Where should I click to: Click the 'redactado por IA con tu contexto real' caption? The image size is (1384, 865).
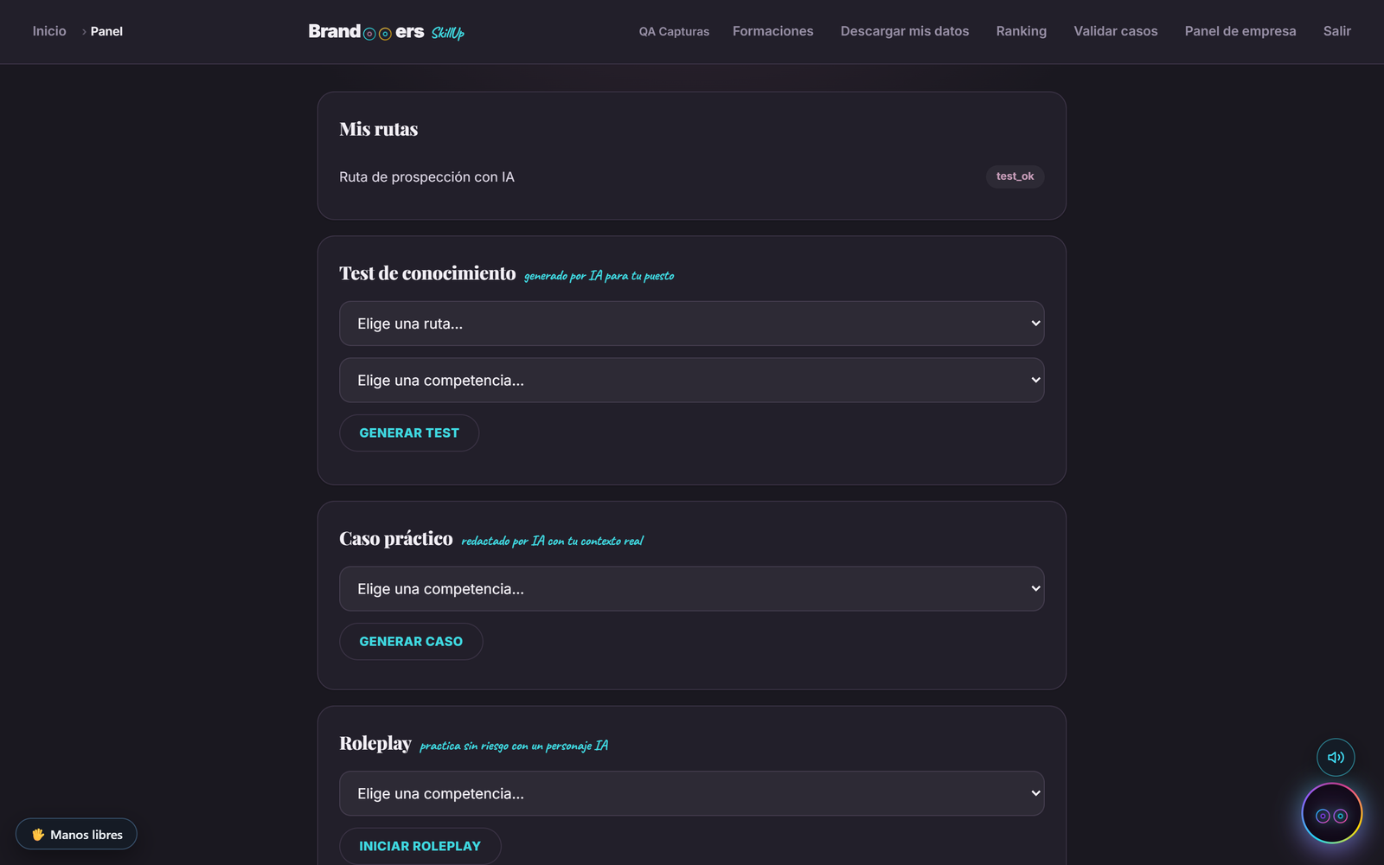tap(552, 541)
